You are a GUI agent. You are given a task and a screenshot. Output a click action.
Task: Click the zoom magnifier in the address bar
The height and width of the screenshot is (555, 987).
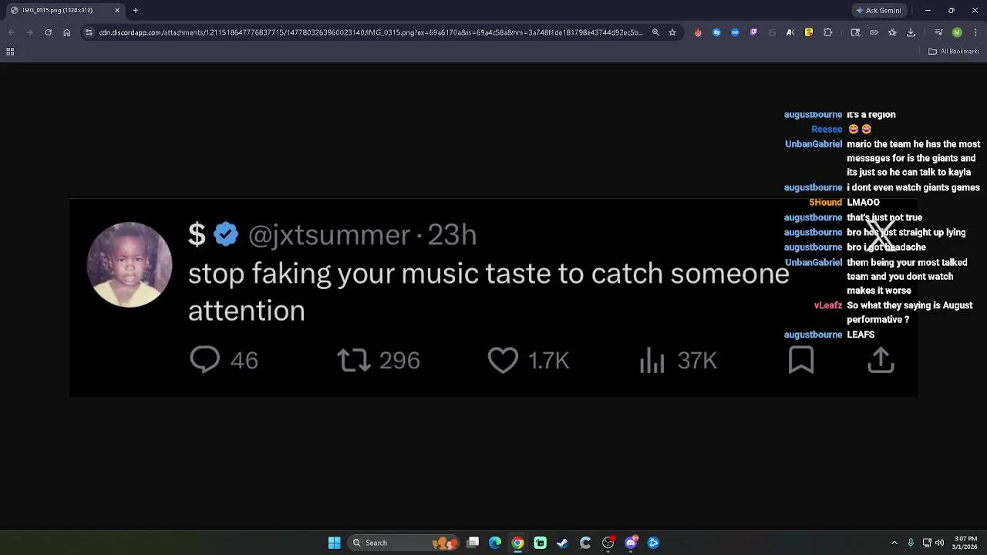point(655,32)
